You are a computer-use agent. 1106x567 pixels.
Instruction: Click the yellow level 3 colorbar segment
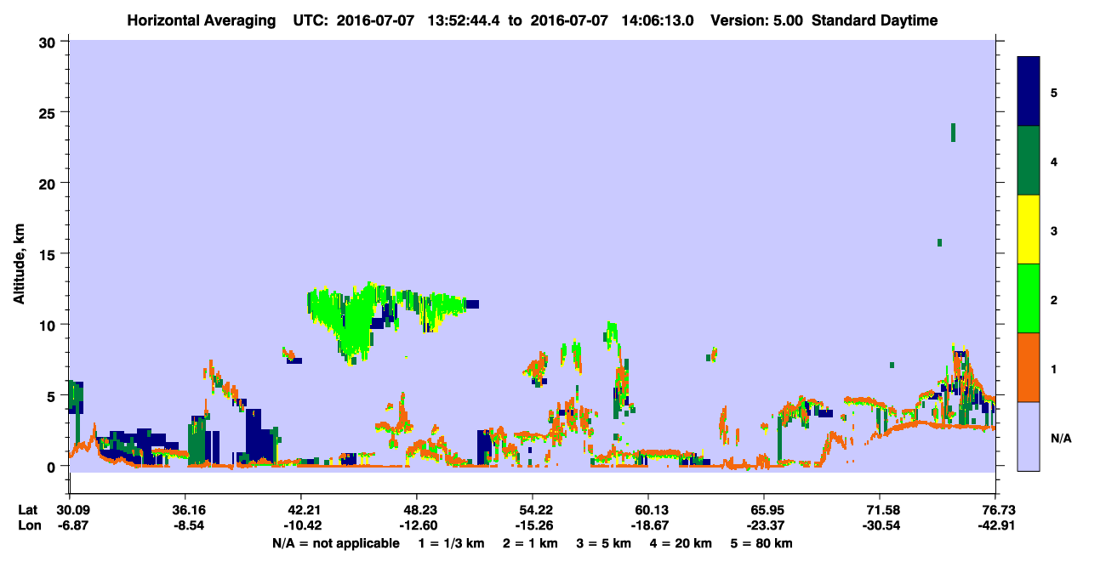(1028, 230)
